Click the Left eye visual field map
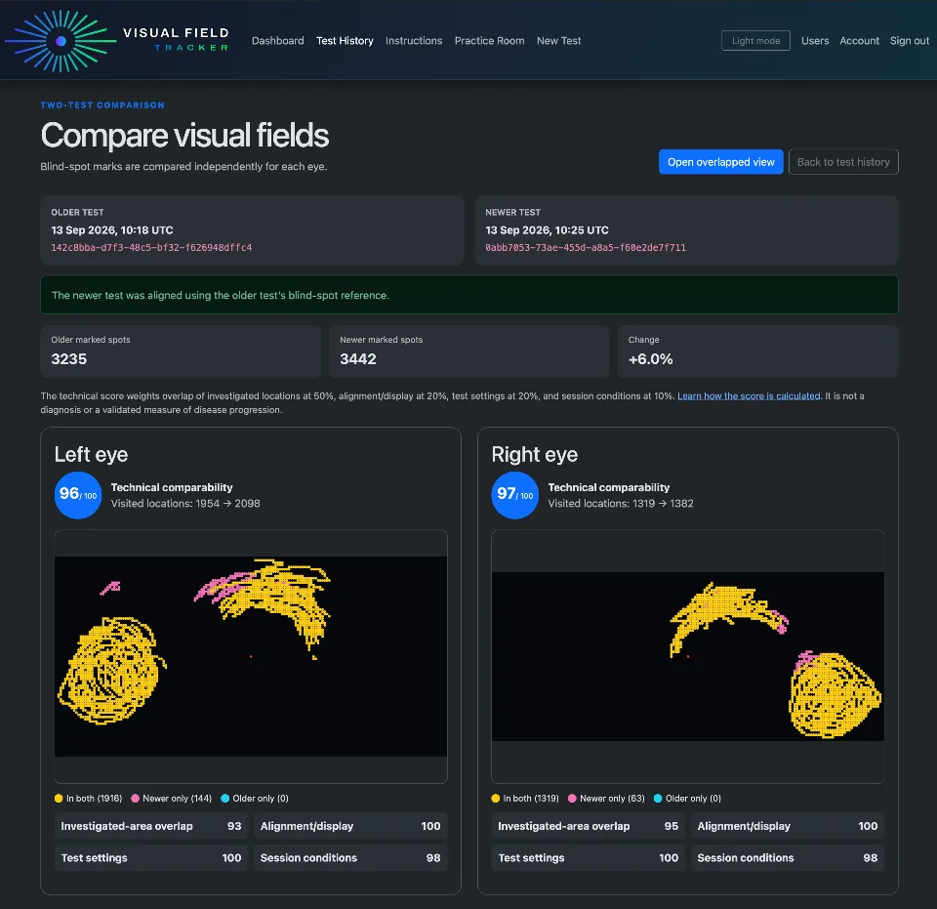This screenshot has height=909, width=937. [x=251, y=656]
